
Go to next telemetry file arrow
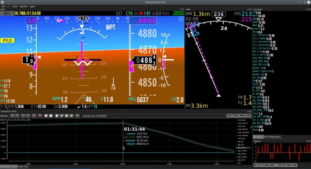[x=28, y=116]
